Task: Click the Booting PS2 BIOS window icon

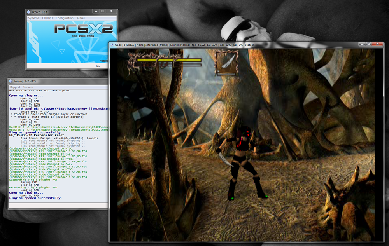Action: click(10, 81)
